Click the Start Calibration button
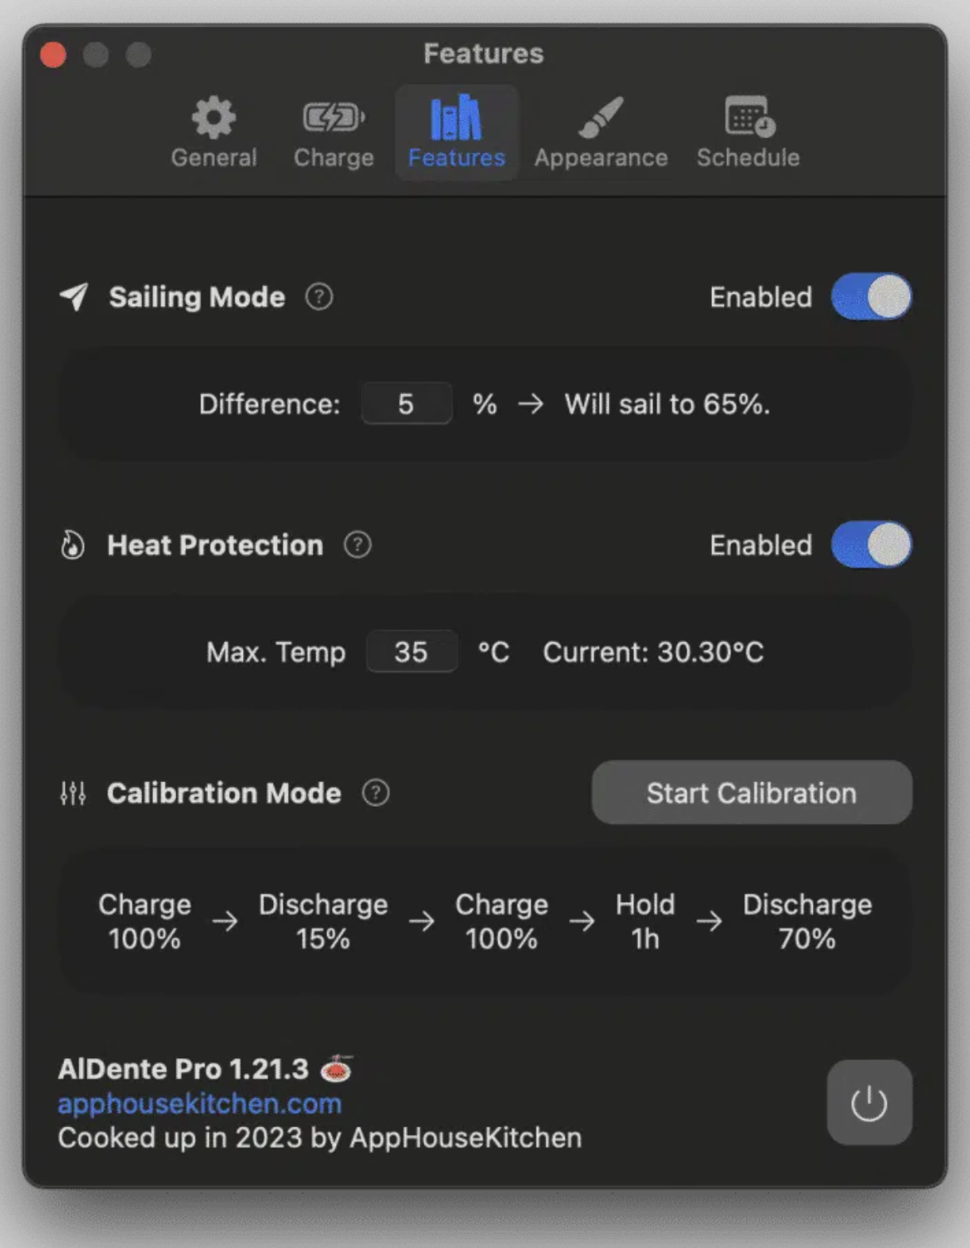 point(752,792)
